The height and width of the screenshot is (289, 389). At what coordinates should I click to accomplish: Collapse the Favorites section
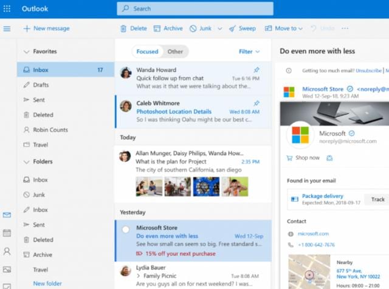click(26, 51)
